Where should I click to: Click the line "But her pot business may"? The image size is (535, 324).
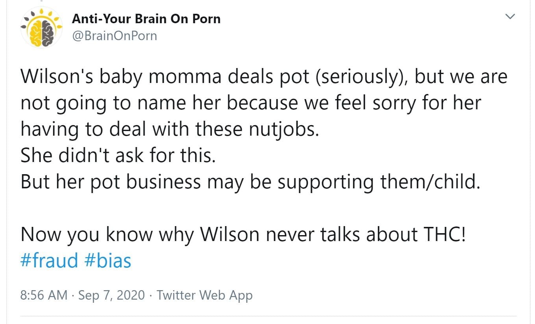coord(250,182)
